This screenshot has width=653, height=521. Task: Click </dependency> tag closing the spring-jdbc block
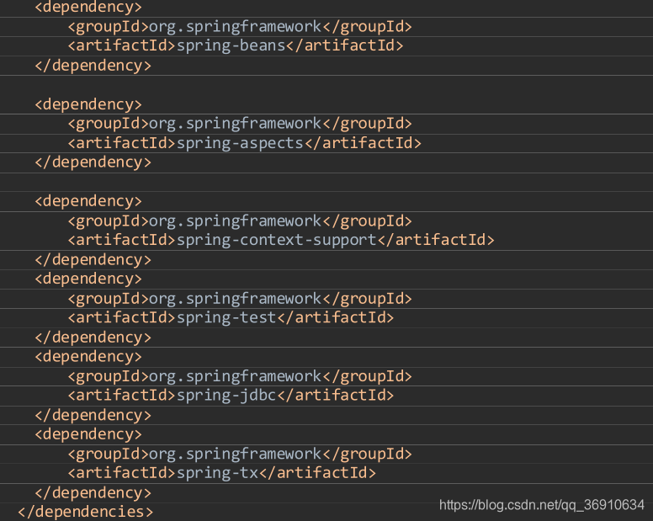(93, 416)
